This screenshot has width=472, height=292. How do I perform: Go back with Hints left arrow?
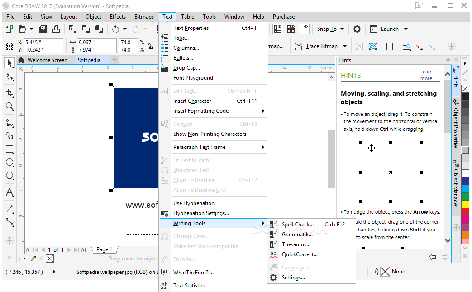(432, 257)
